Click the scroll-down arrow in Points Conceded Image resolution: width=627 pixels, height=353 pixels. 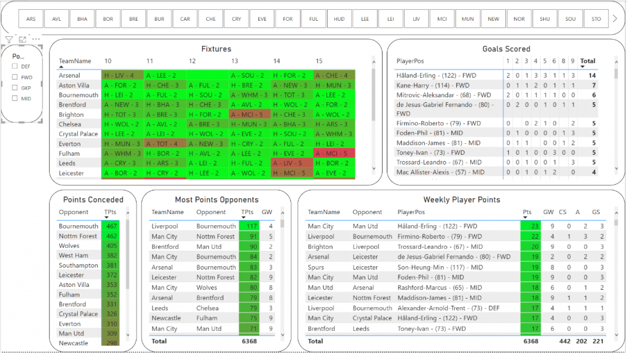pos(128,334)
